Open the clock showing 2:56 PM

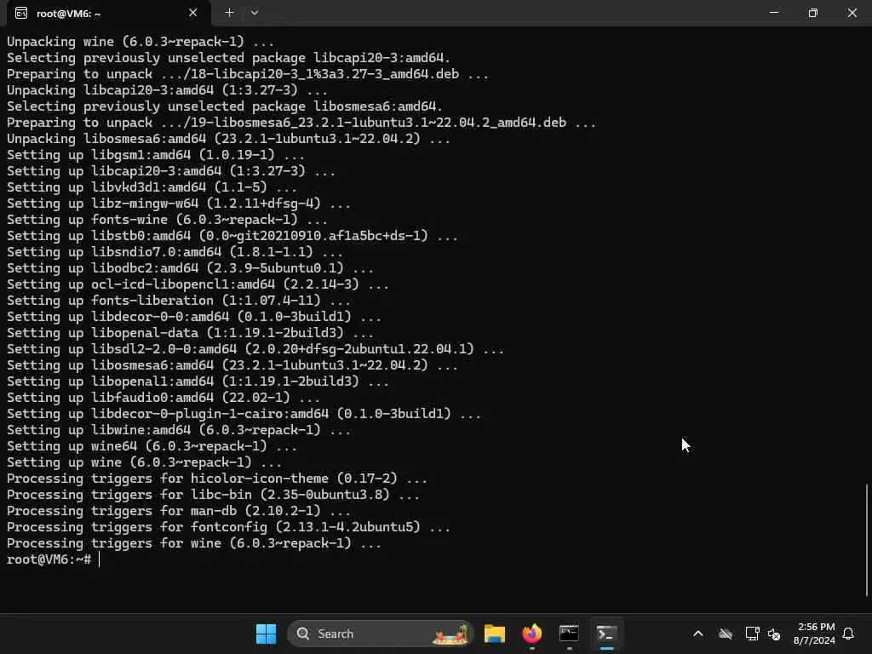814,634
